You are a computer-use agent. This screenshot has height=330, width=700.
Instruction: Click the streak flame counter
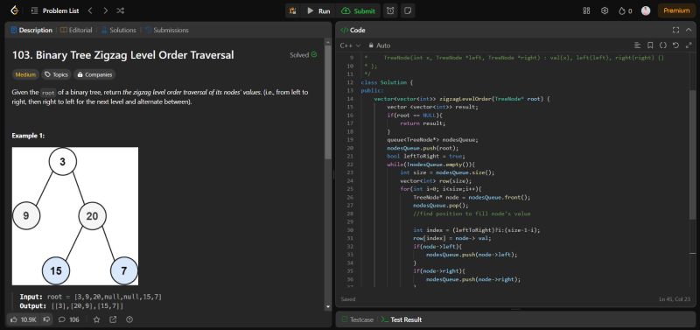[625, 11]
